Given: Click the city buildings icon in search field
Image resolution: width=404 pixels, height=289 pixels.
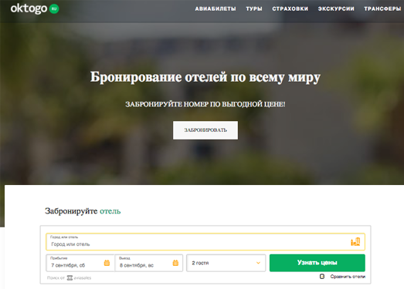Looking at the screenshot, I should tap(355, 242).
